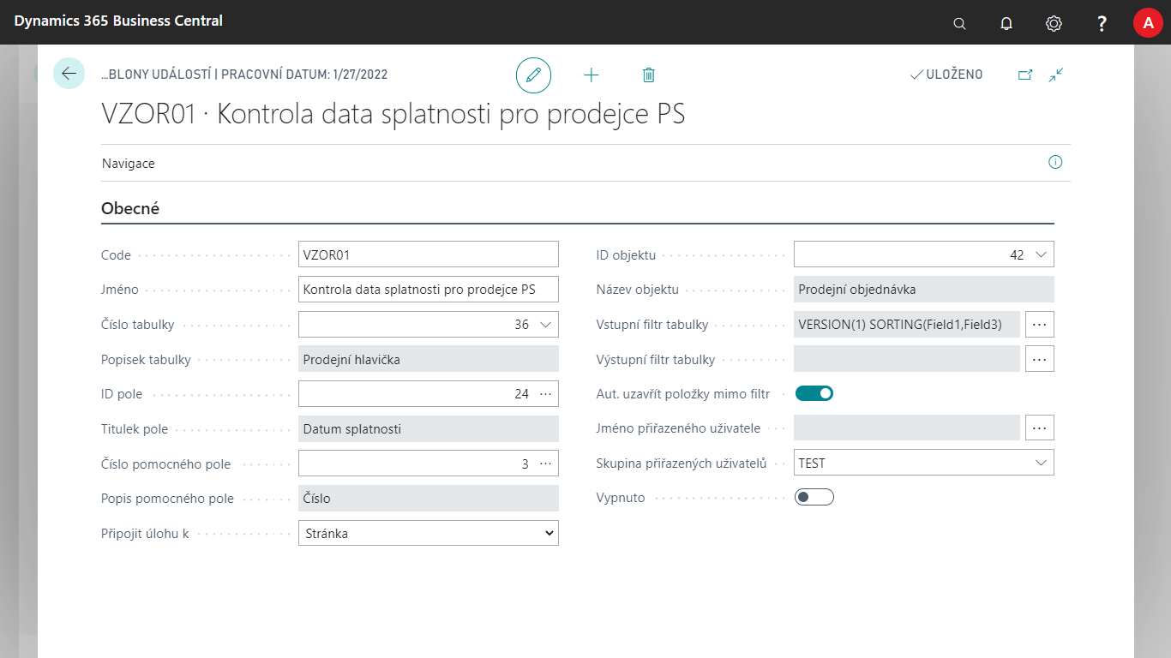The image size is (1171, 658).
Task: Click the Obecné section header
Action: 130,208
